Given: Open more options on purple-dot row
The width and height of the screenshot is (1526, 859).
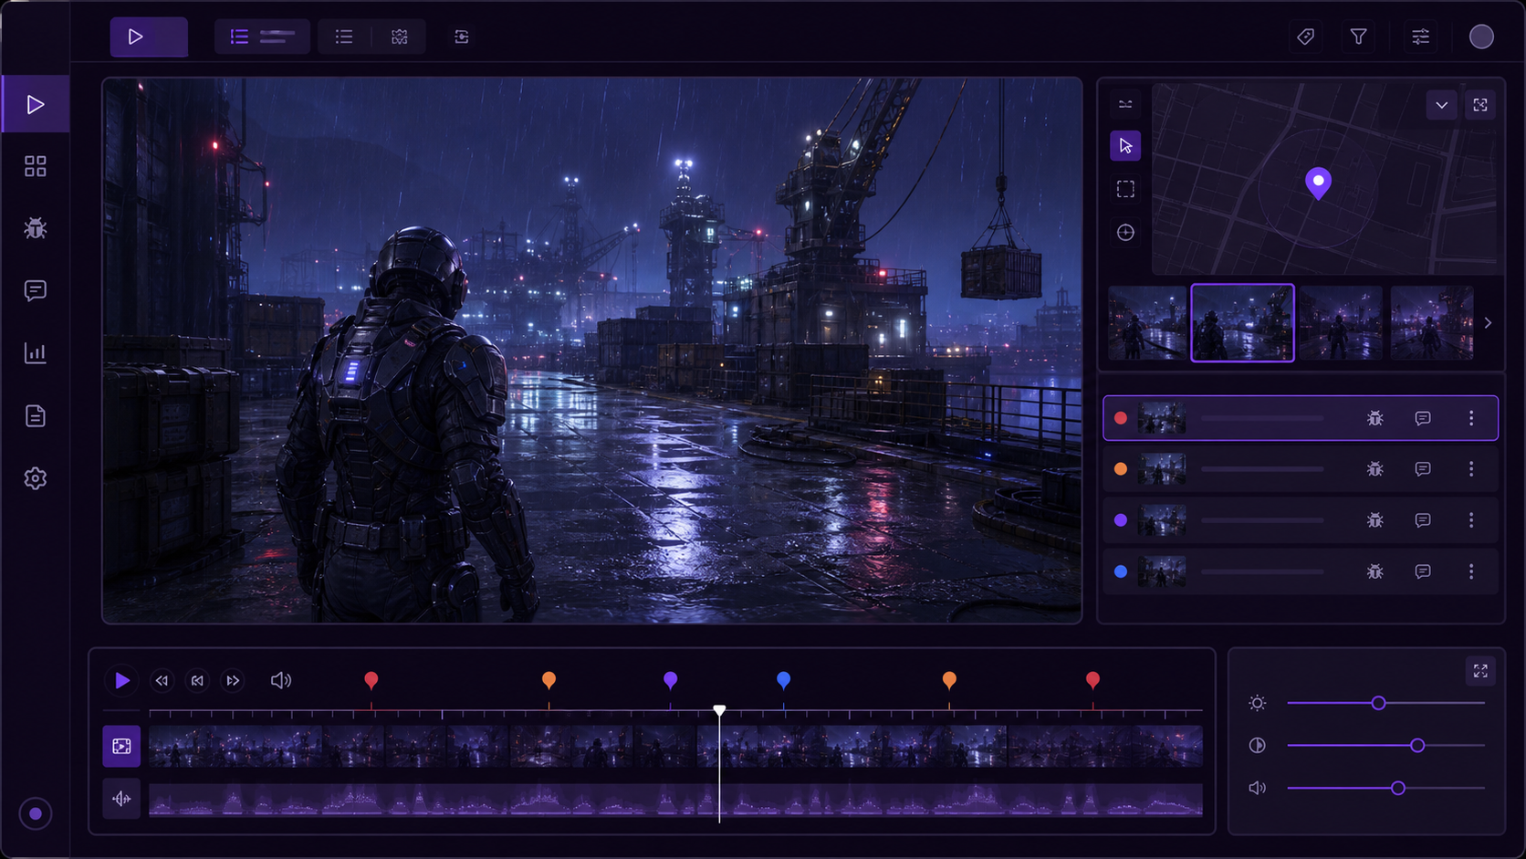Looking at the screenshot, I should coord(1471,520).
